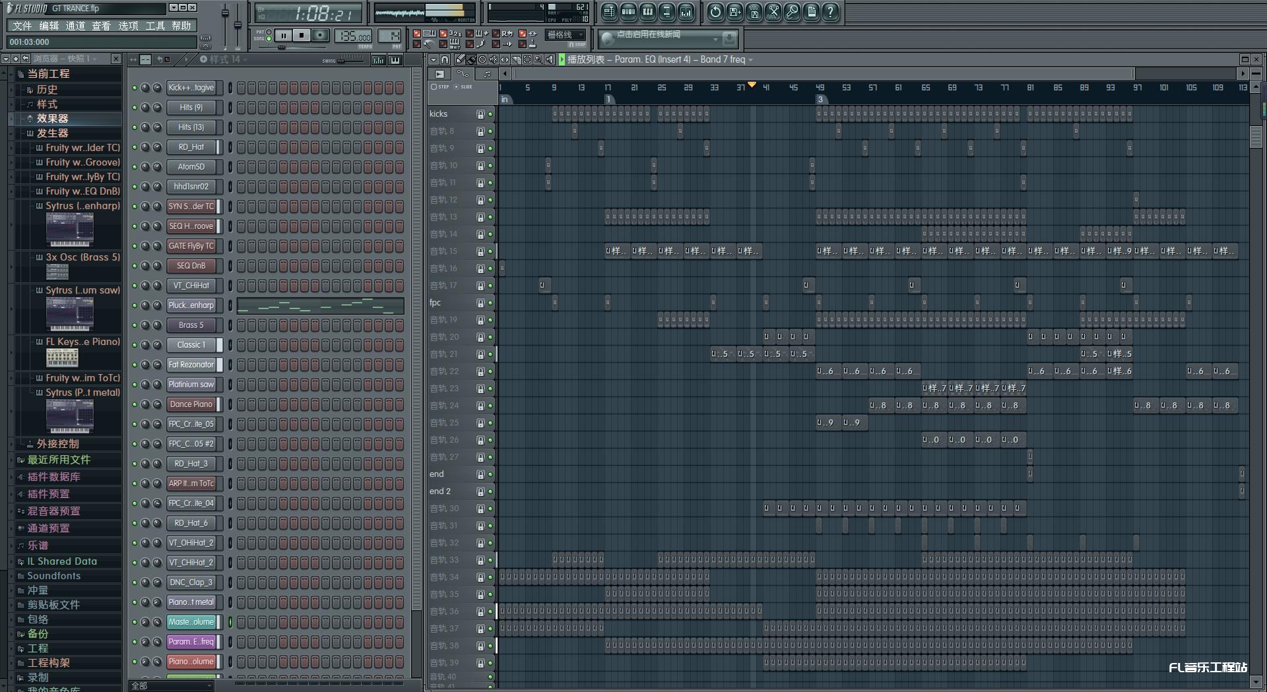Click save new version icon
Viewport: 1267px width, 692px height.
(734, 12)
